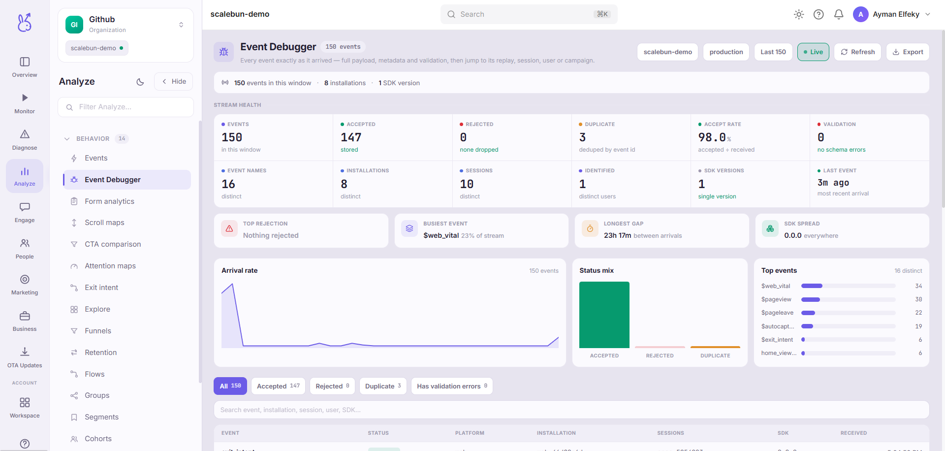This screenshot has height=451, width=945.
Task: Open the Monitor sidebar section
Action: (x=25, y=104)
